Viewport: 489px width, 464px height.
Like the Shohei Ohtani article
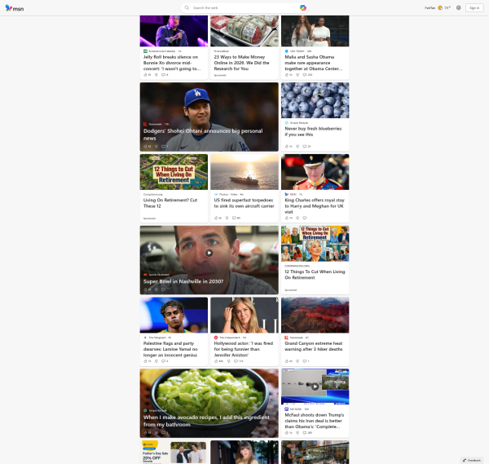(x=147, y=146)
